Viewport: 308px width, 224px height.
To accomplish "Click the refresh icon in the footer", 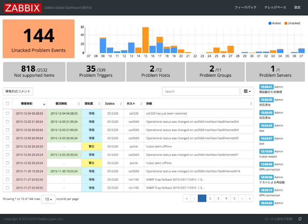I will click(300, 219).
